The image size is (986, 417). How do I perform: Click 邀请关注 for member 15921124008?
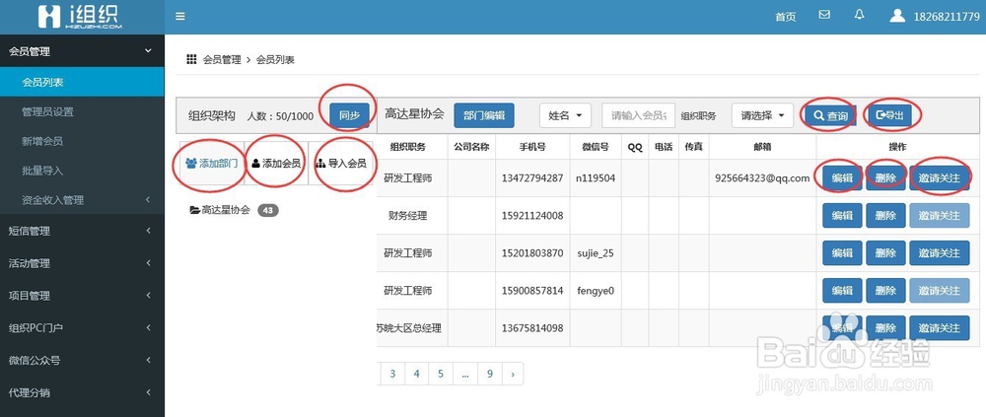pos(940,216)
